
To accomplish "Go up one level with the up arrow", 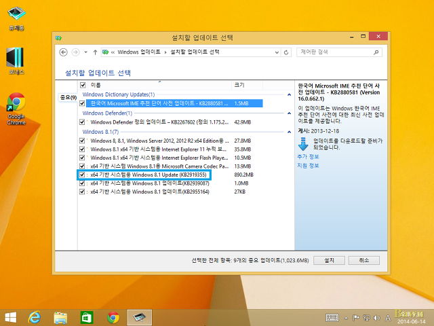I will pos(95,52).
